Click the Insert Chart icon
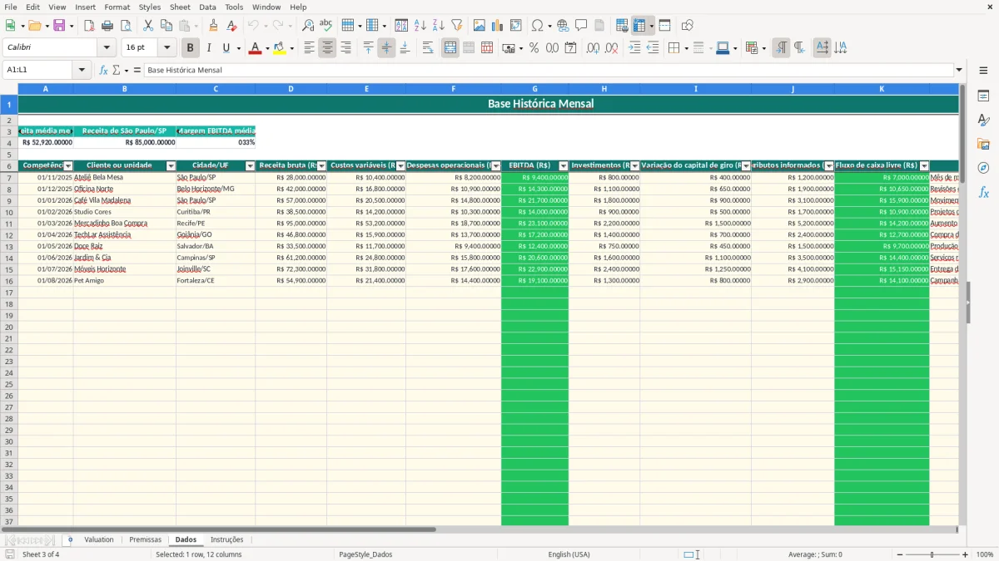This screenshot has height=561, width=999. (497, 26)
